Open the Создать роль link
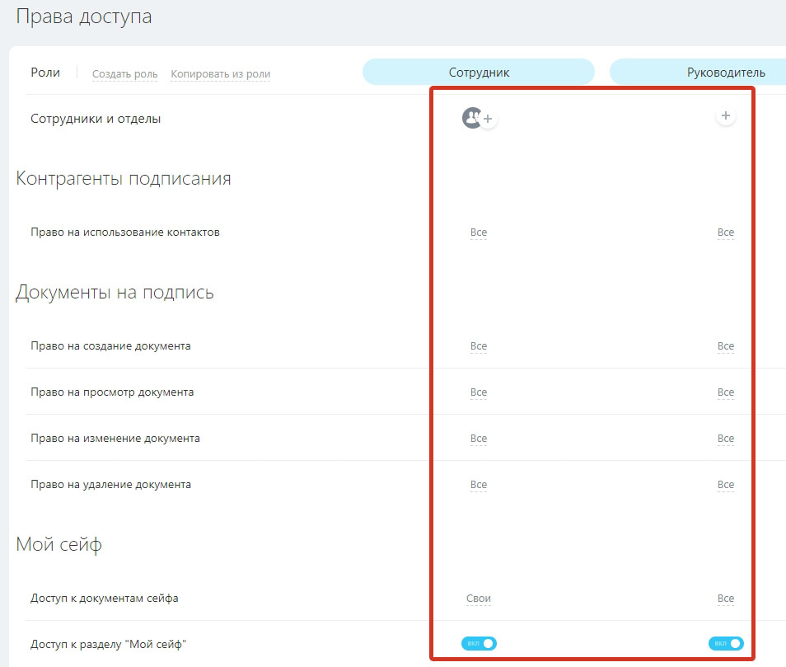 tap(124, 74)
